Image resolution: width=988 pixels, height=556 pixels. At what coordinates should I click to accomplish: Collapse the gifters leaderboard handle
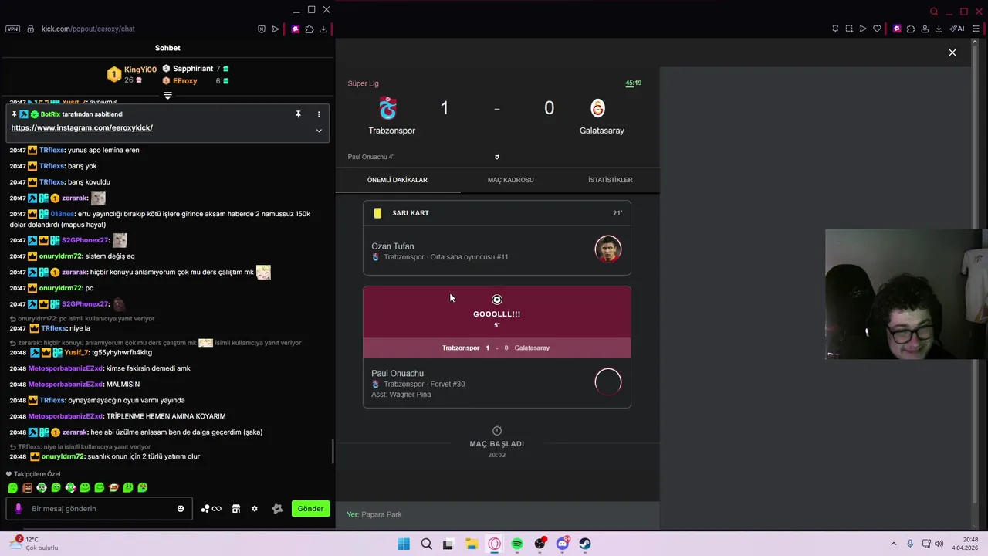167,96
